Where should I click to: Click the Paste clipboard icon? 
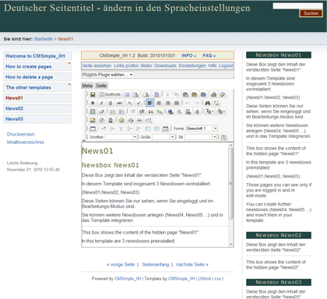pyautogui.click(x=185, y=94)
